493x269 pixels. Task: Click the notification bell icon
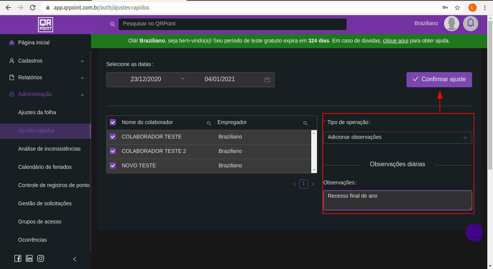click(x=471, y=24)
